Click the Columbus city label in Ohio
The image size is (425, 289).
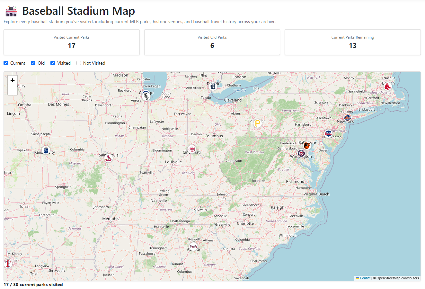click(x=214, y=136)
